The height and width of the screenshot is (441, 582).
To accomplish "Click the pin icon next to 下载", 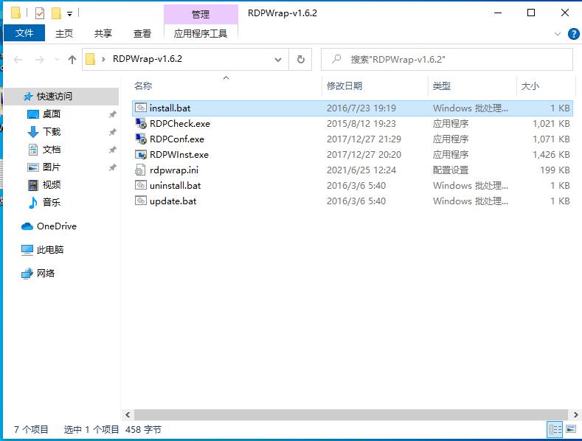I will 112,132.
